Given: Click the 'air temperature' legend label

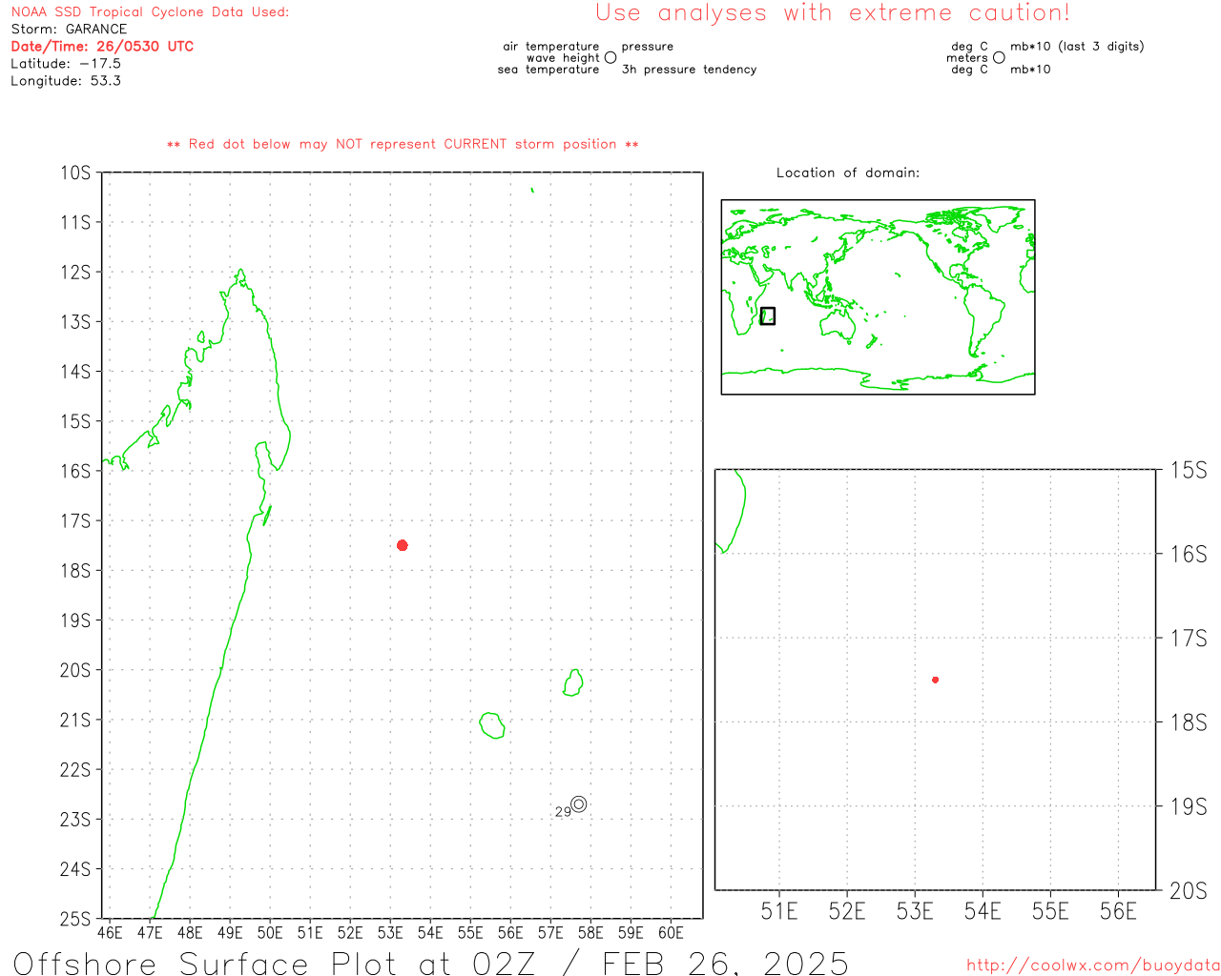Looking at the screenshot, I should coord(551,46).
